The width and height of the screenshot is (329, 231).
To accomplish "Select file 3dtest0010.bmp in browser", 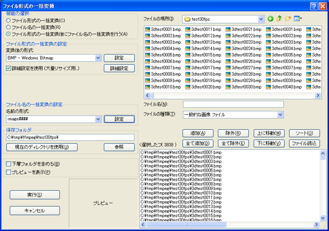I will point(163,87).
